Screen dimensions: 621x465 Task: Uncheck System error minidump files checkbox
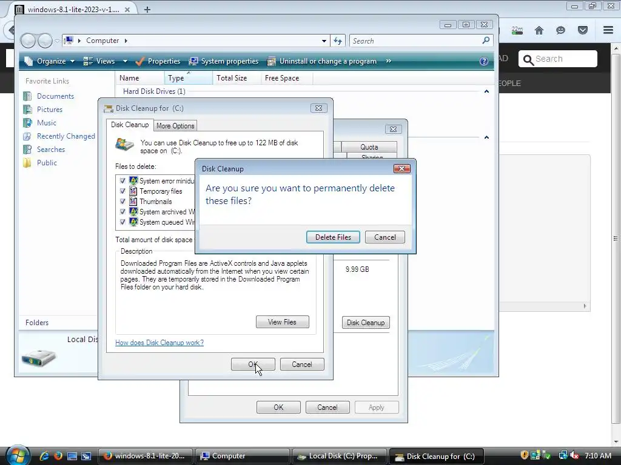(x=123, y=180)
